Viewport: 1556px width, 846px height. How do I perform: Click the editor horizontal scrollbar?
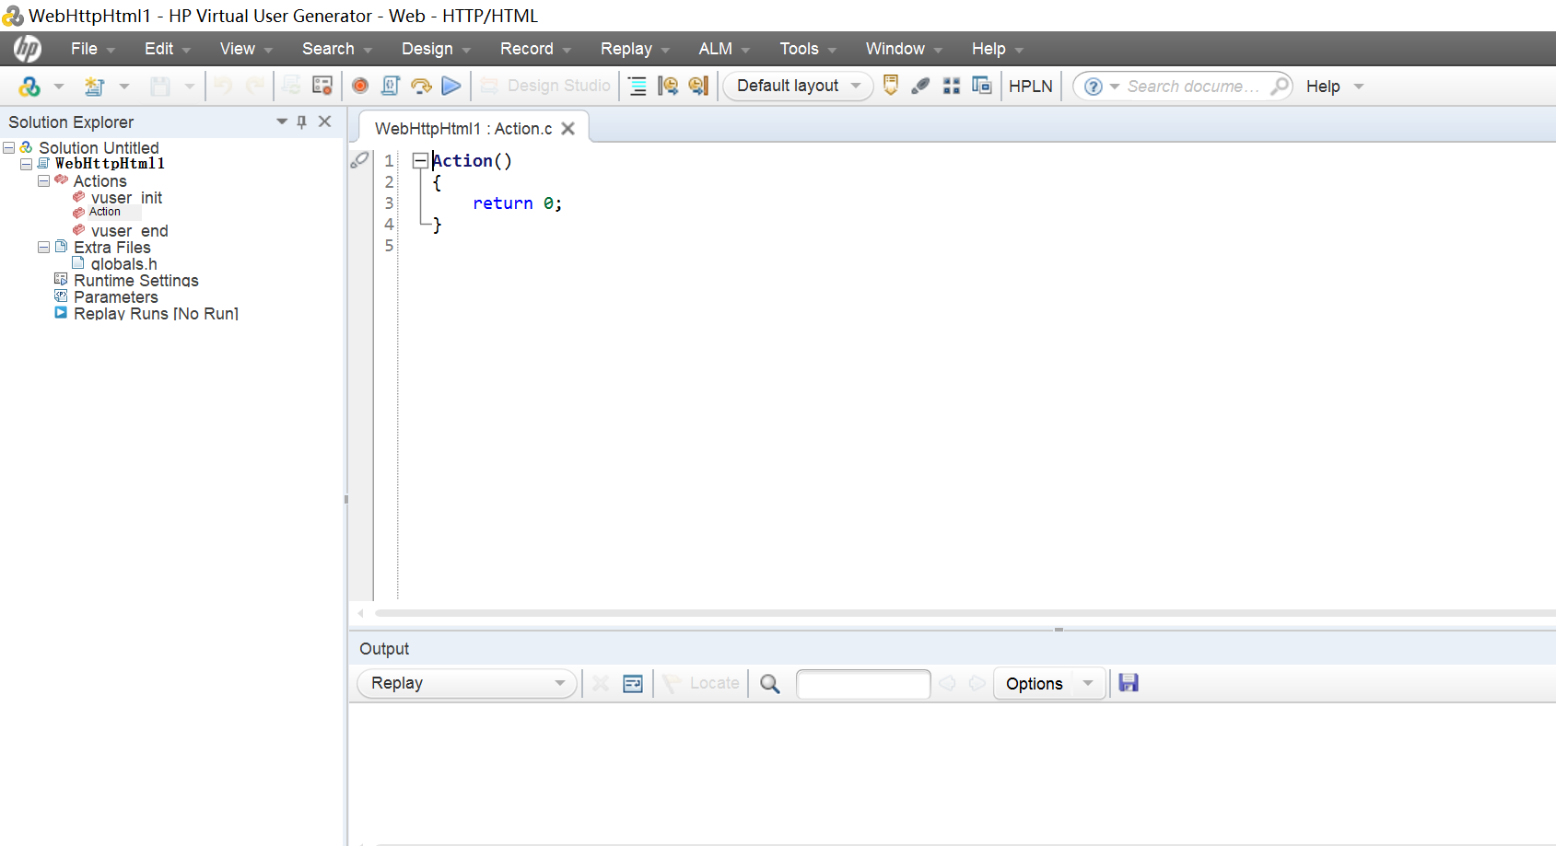[965, 613]
